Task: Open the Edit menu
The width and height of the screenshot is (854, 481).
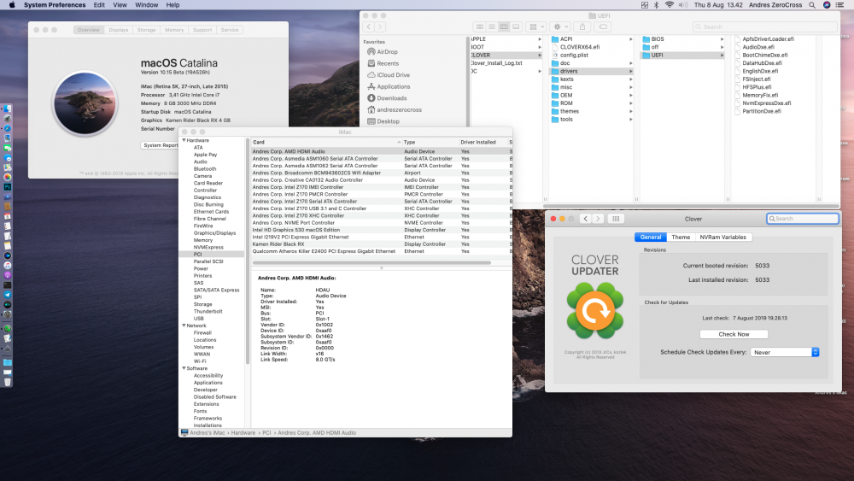Action: [99, 5]
